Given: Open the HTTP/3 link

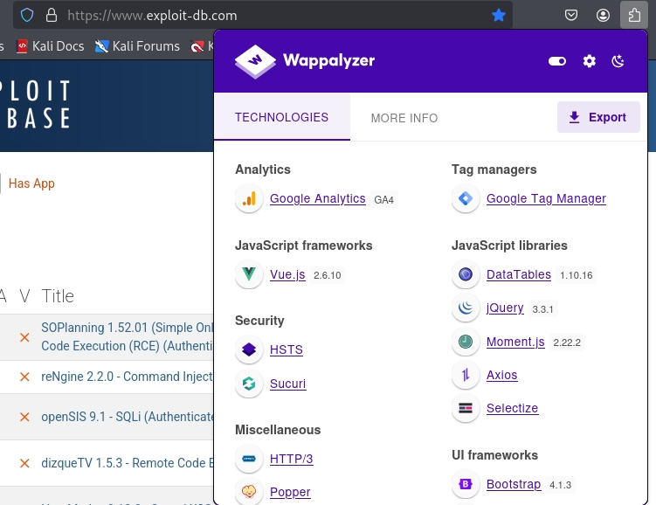Looking at the screenshot, I should point(291,459).
